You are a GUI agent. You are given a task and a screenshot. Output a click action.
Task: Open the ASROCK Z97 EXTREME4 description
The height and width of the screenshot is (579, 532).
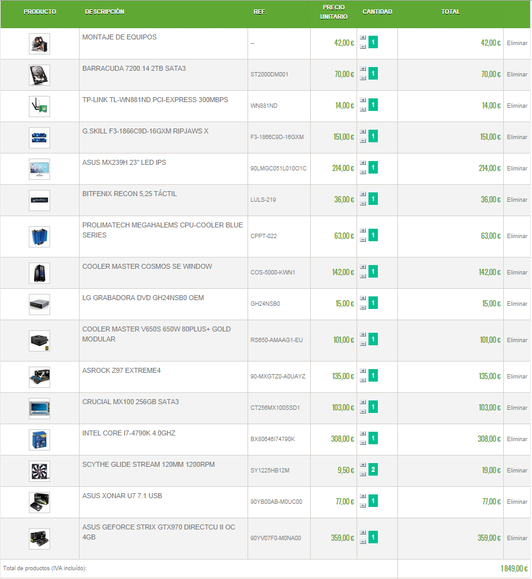(x=122, y=371)
